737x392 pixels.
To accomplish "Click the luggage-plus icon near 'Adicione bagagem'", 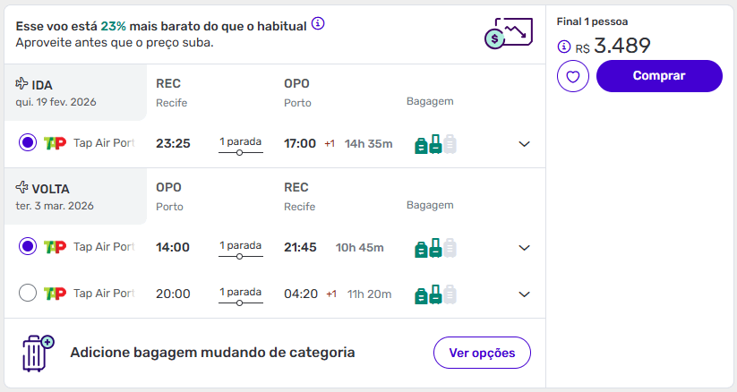I will pos(37,353).
